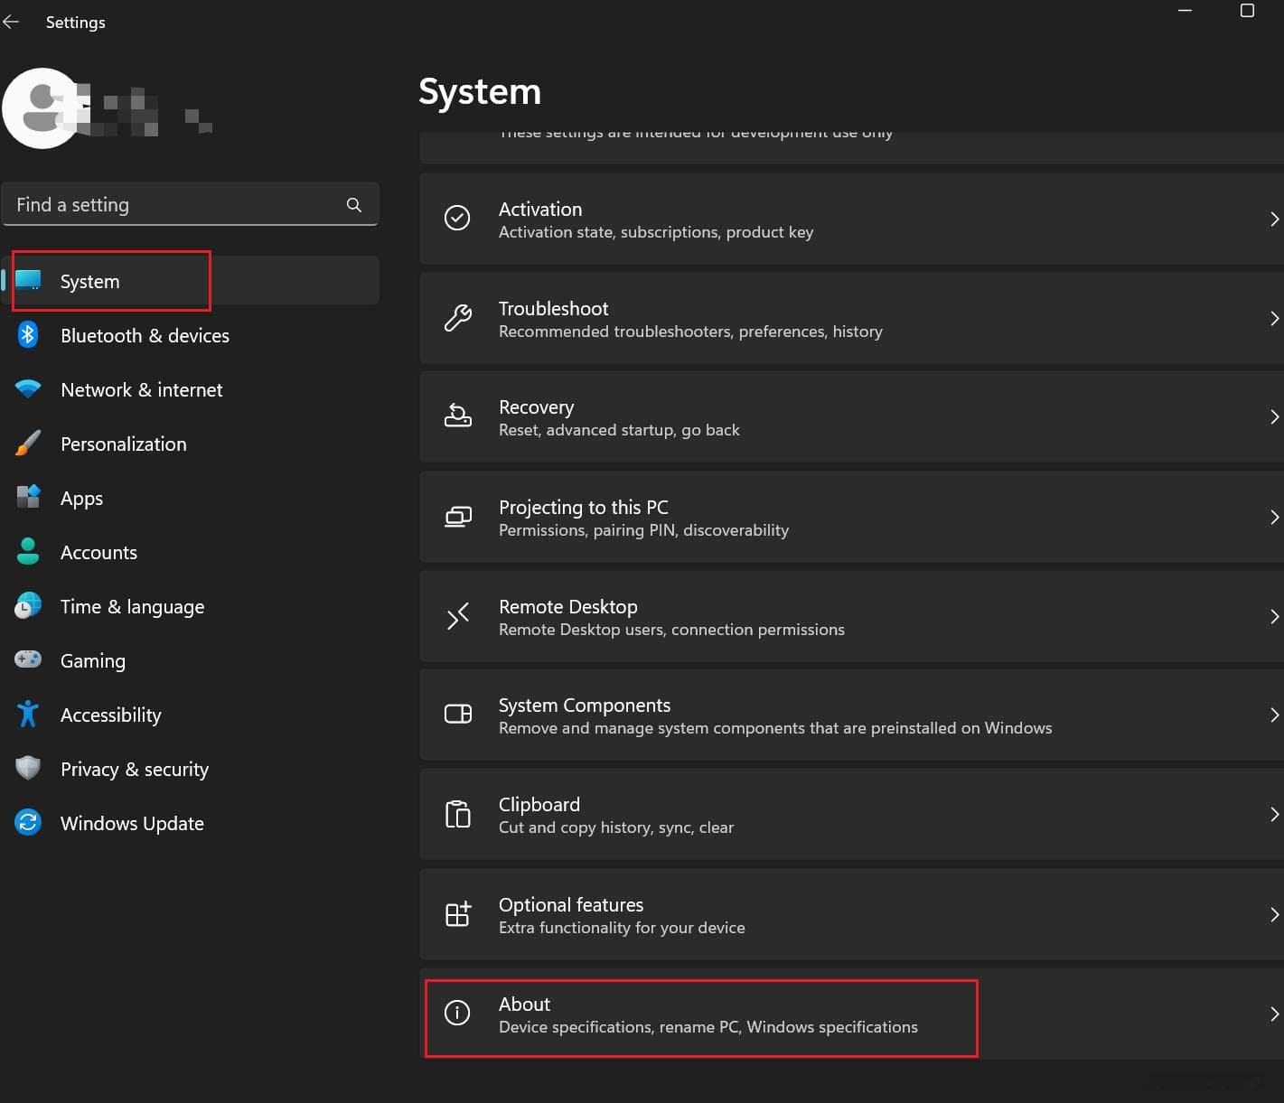This screenshot has height=1103, width=1284.
Task: Go to Accessibility settings
Action: click(191, 715)
